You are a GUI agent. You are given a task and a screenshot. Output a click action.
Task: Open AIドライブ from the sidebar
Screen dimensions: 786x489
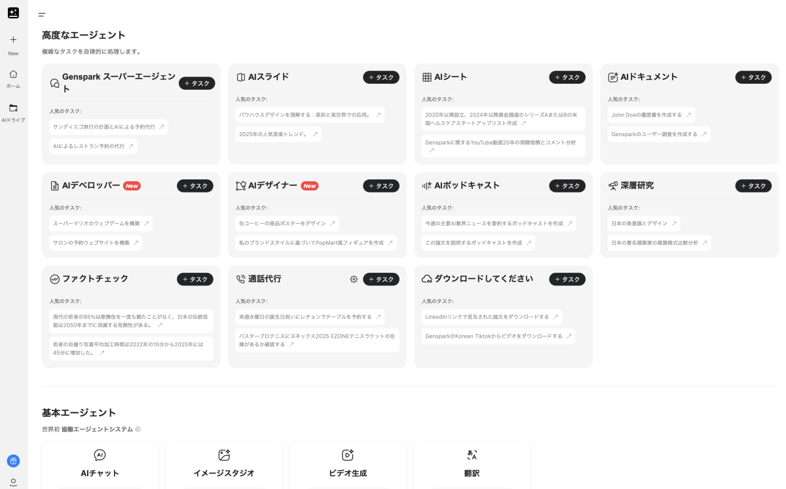coord(13,112)
